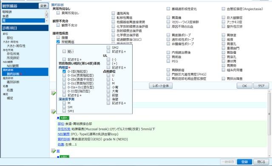The height and width of the screenshot is (166, 272).
Task: Check 小彎 location checkbox
Action: 108,87
